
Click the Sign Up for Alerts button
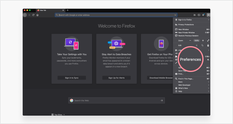tap(116, 78)
